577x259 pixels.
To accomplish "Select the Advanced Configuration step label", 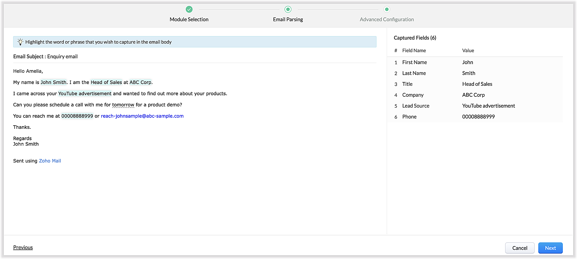I will click(x=387, y=19).
